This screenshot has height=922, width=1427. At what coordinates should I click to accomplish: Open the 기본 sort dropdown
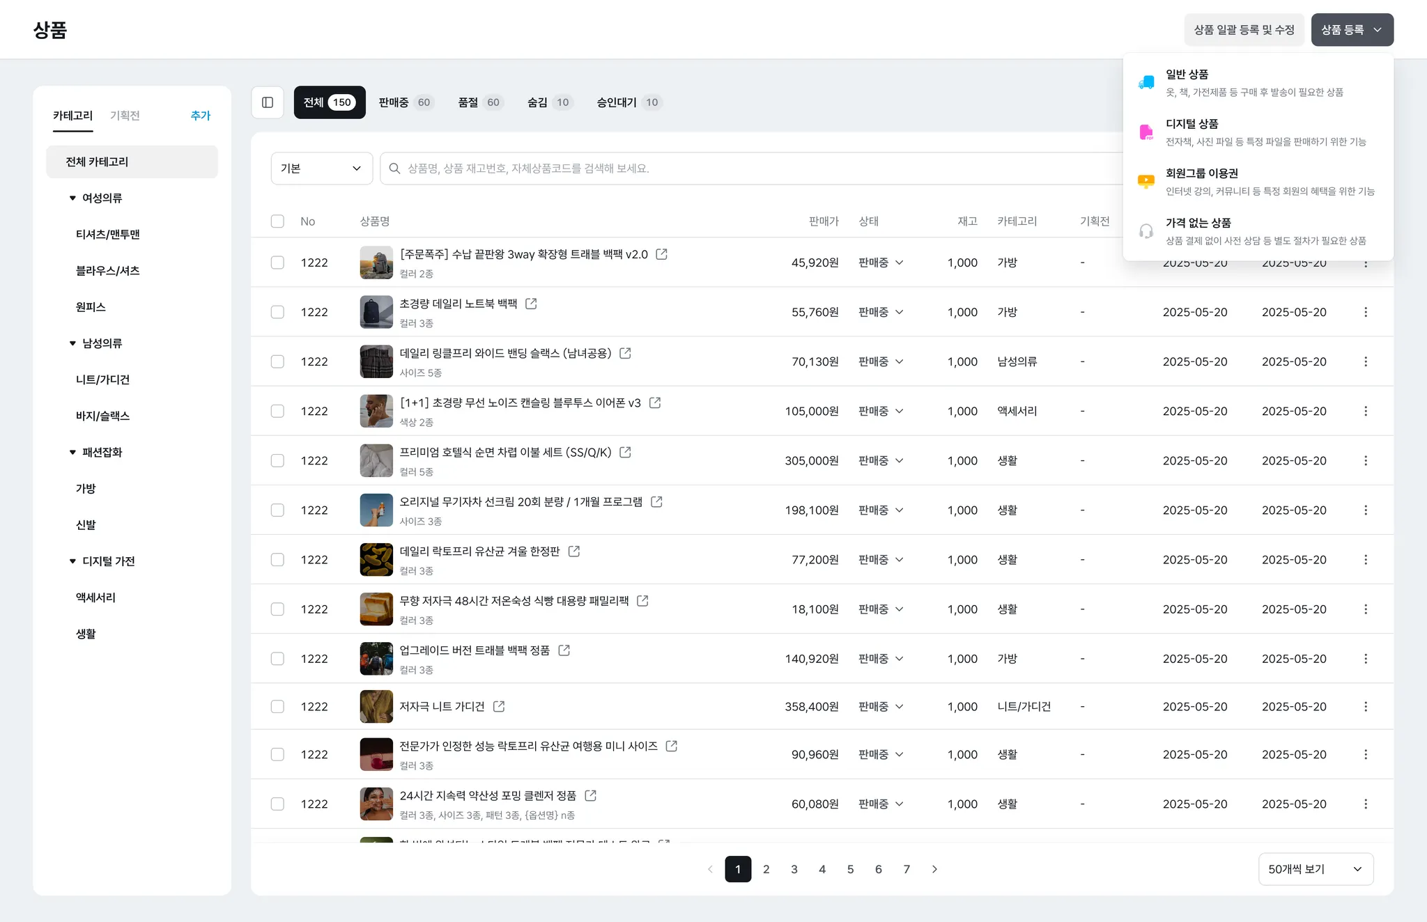pyautogui.click(x=321, y=169)
